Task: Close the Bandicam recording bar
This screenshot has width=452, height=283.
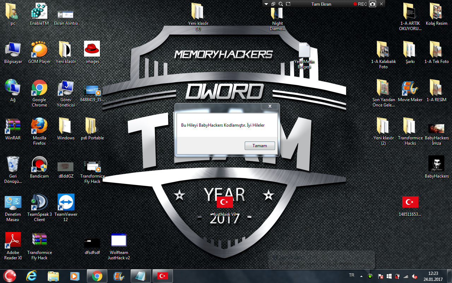Action: tap(381, 4)
